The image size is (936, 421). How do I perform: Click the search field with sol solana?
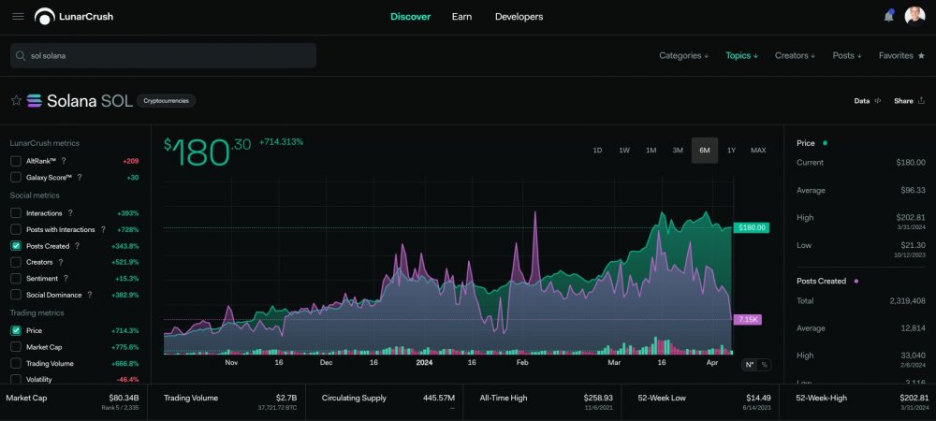pyautogui.click(x=164, y=55)
